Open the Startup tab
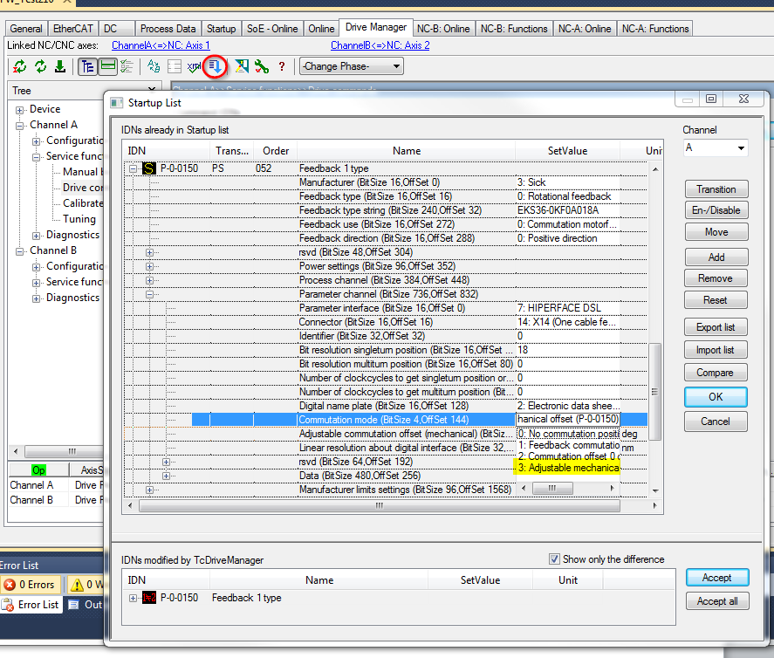774x658 pixels. pyautogui.click(x=221, y=29)
